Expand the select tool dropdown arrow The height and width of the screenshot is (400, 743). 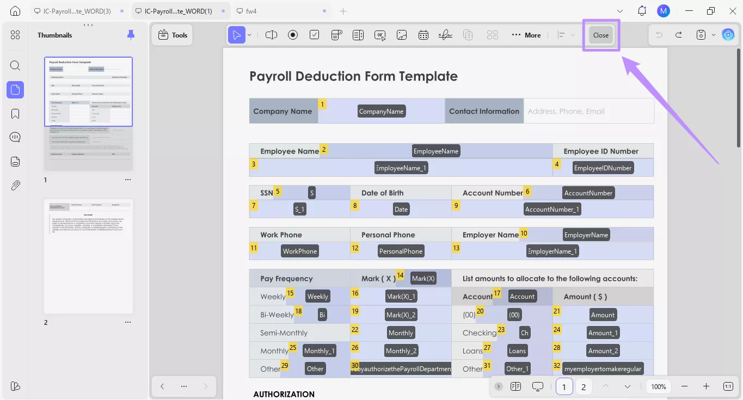pyautogui.click(x=249, y=35)
